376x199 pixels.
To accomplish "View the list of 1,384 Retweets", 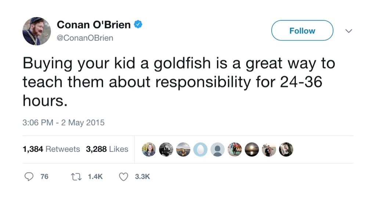I will 51,149.
